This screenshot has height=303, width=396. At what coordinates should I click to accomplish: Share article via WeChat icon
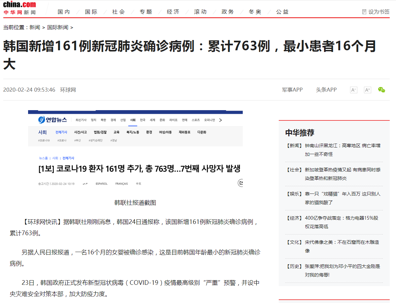coord(381,90)
